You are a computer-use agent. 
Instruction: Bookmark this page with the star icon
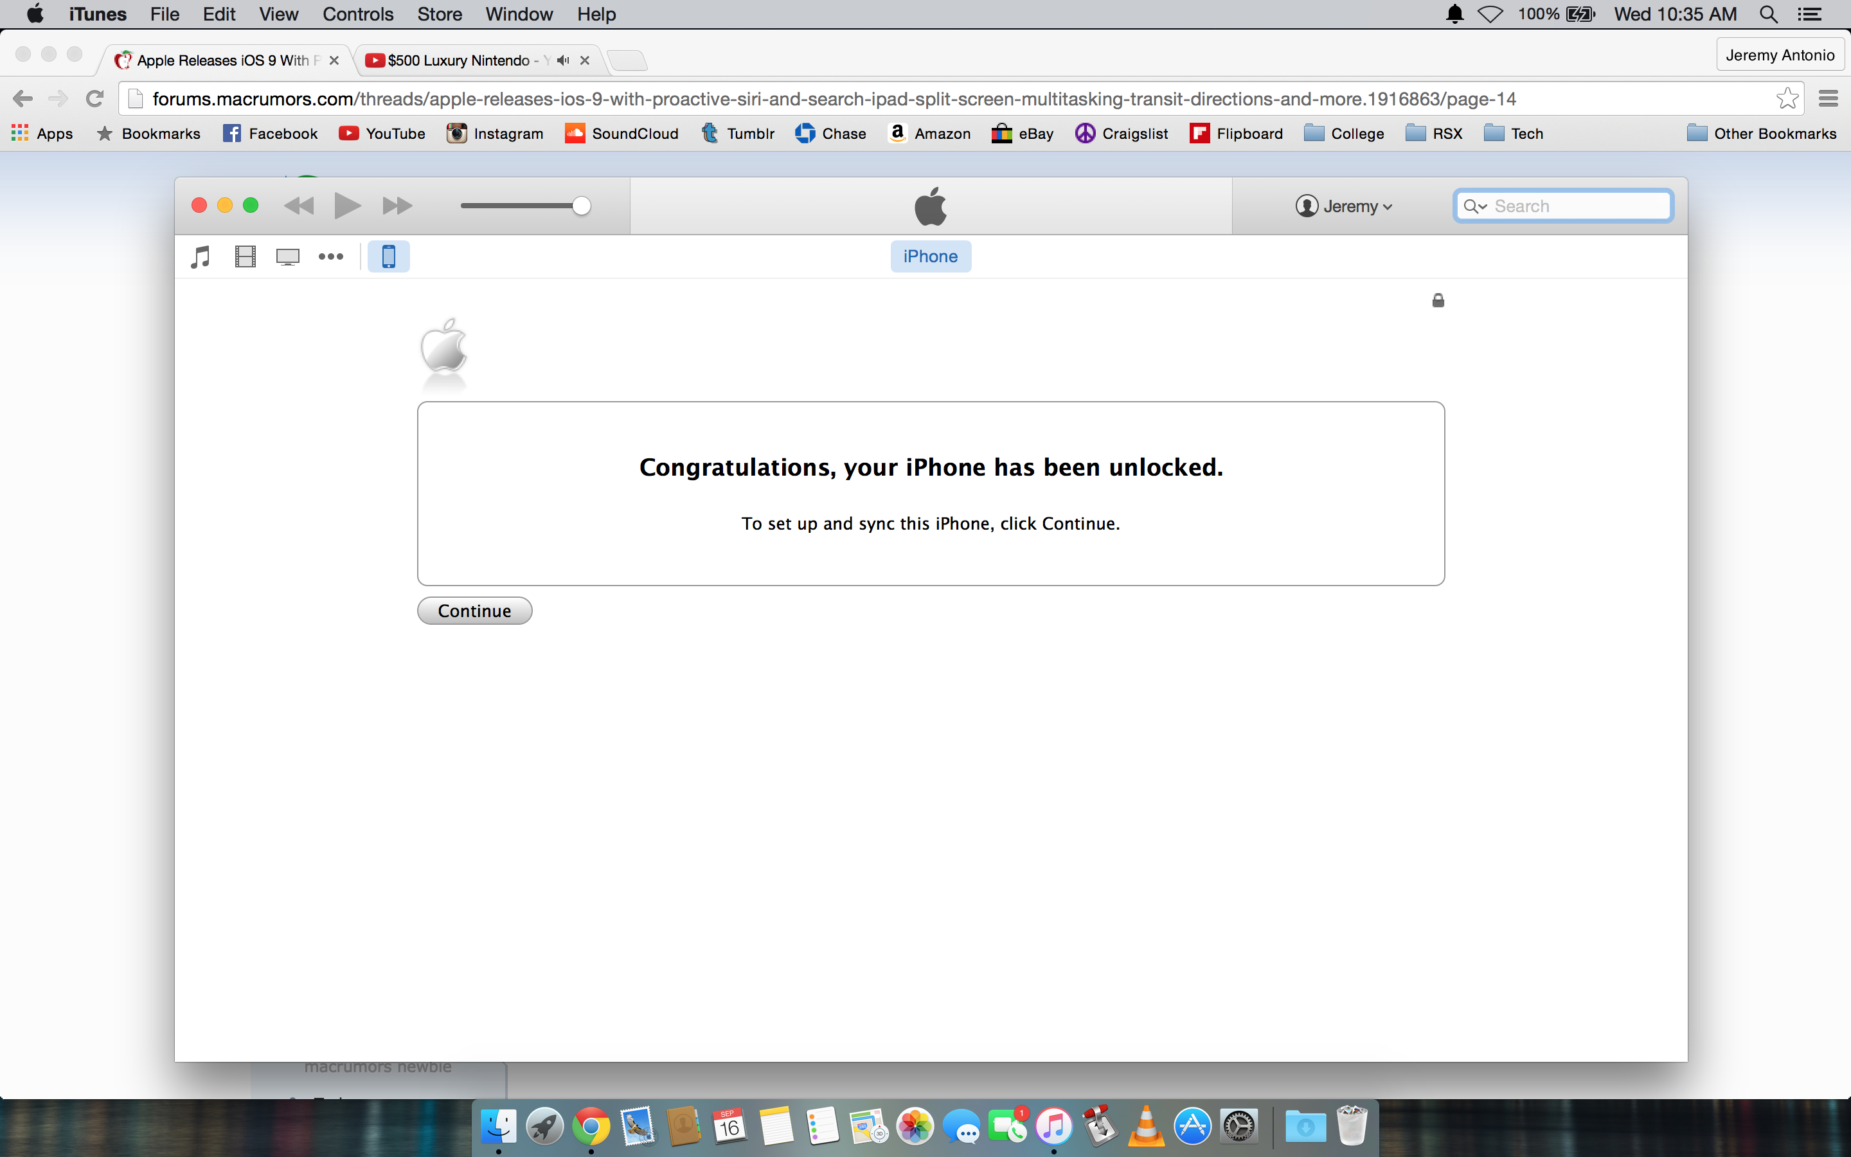[x=1787, y=99]
